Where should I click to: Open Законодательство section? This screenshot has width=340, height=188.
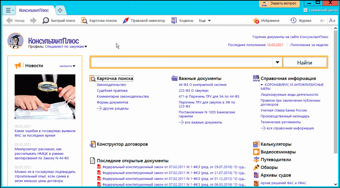coord(111,85)
